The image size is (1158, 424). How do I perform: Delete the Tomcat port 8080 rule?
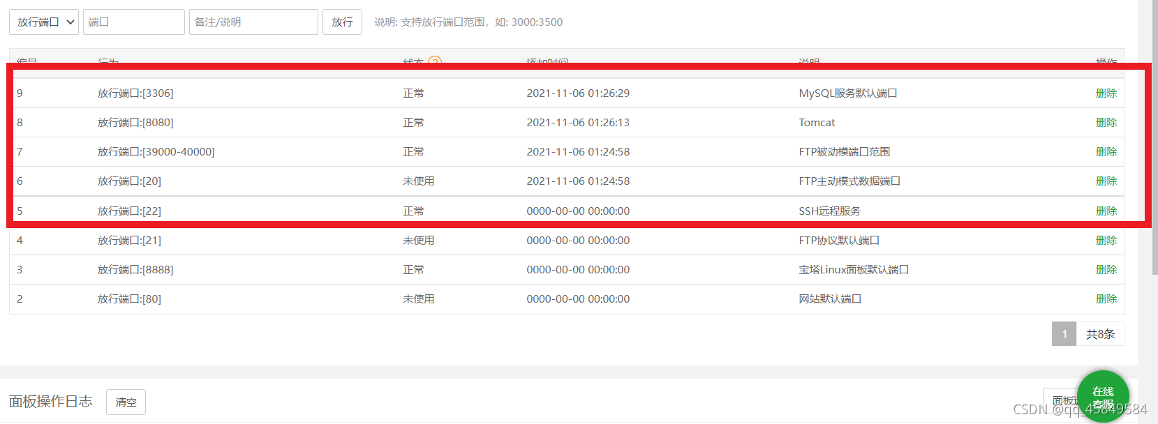click(x=1106, y=122)
